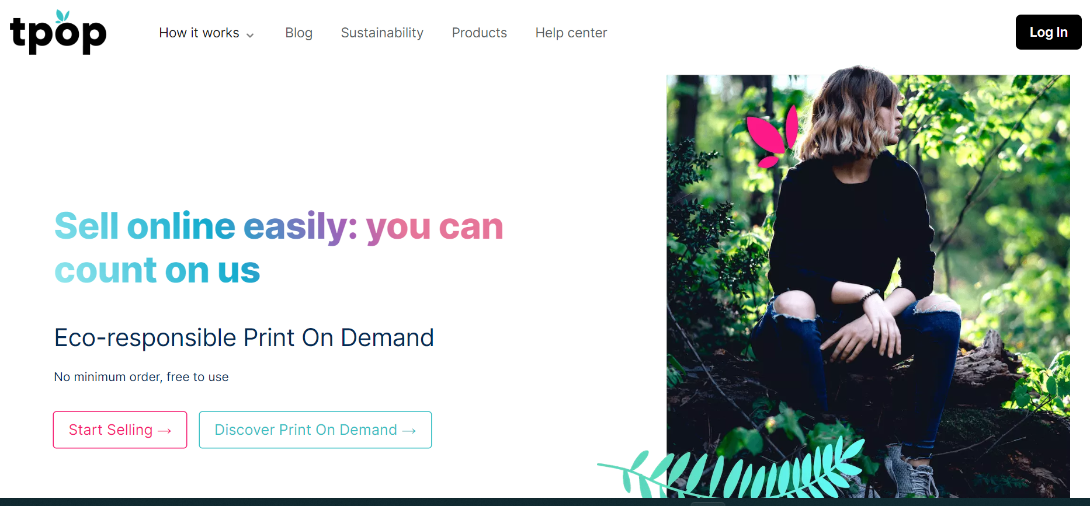The height and width of the screenshot is (506, 1090).
Task: Click the No minimum order text
Action: click(141, 377)
